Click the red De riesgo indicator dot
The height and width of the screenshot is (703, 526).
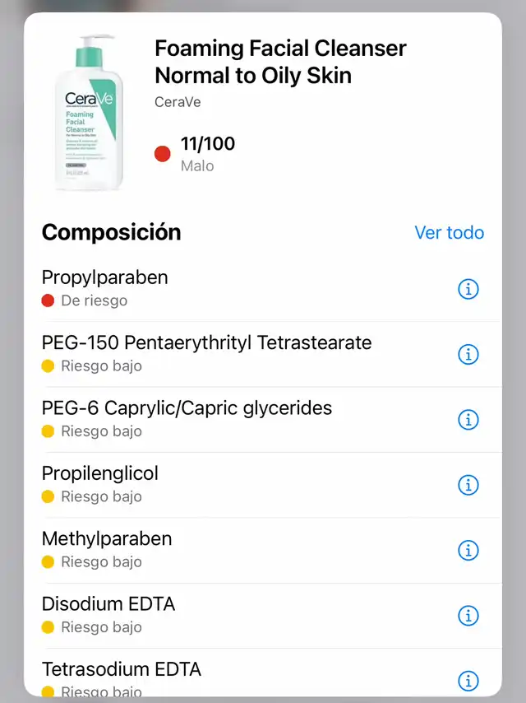(x=48, y=300)
